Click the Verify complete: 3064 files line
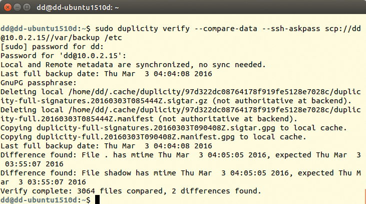 click(x=131, y=191)
